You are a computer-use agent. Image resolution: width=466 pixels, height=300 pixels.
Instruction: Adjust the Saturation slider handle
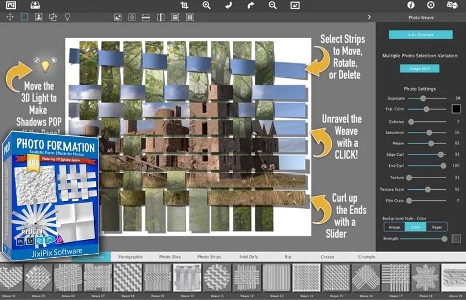click(x=429, y=132)
